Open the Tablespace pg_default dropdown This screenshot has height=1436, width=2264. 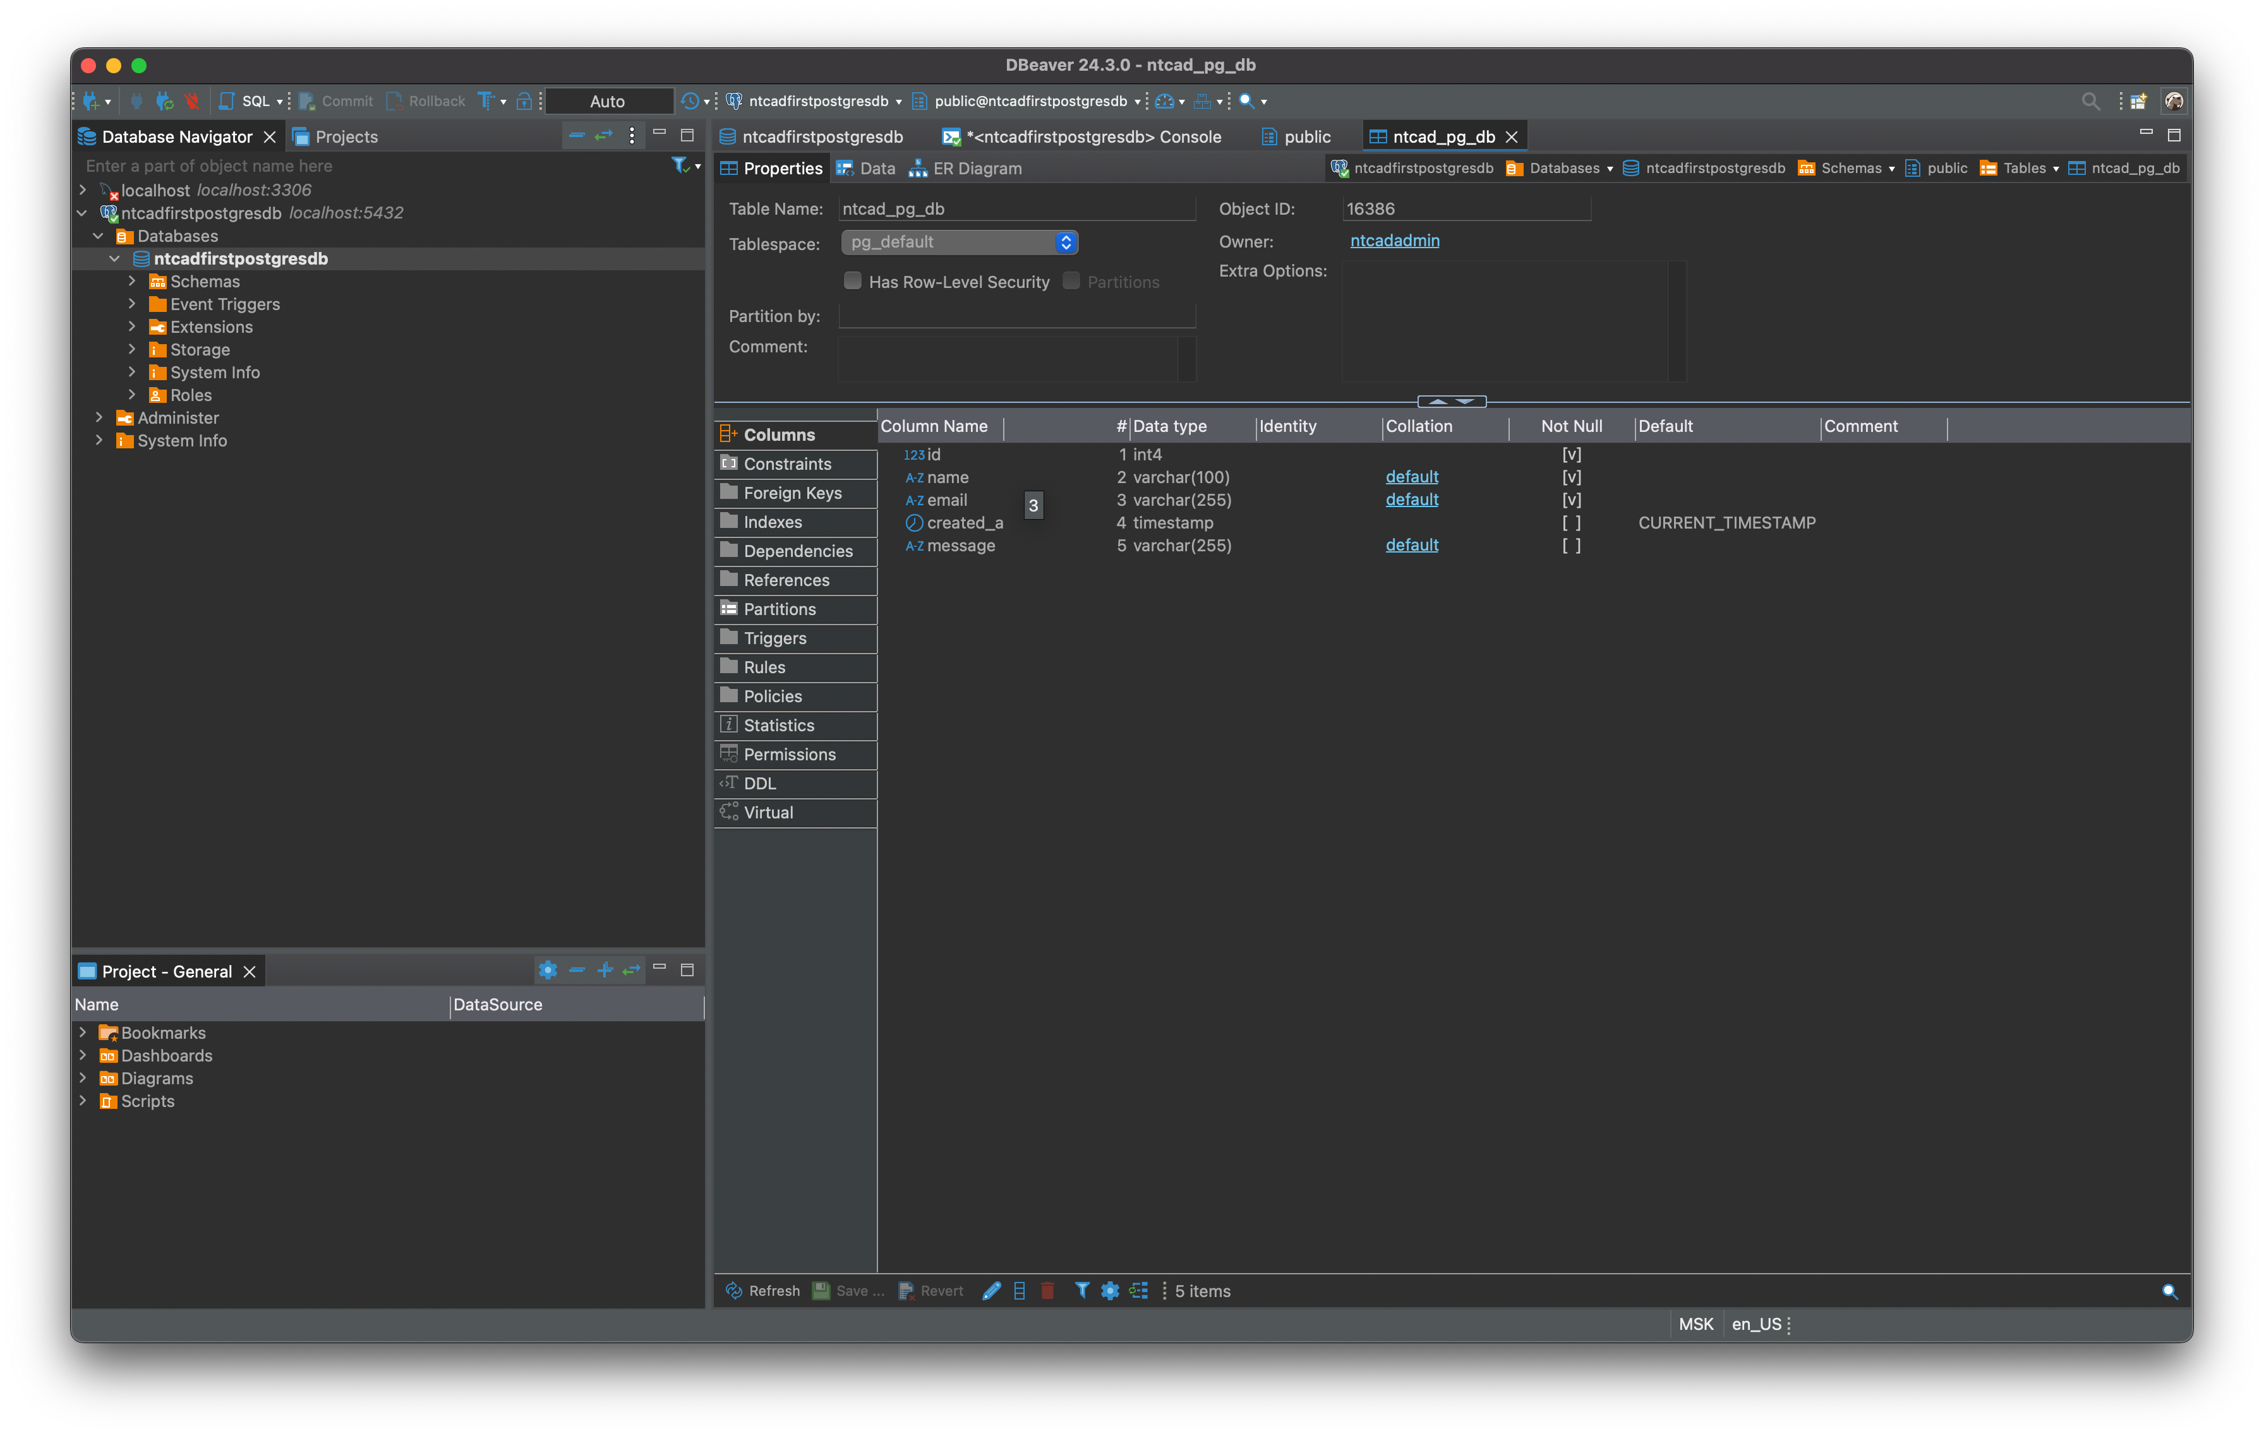960,241
